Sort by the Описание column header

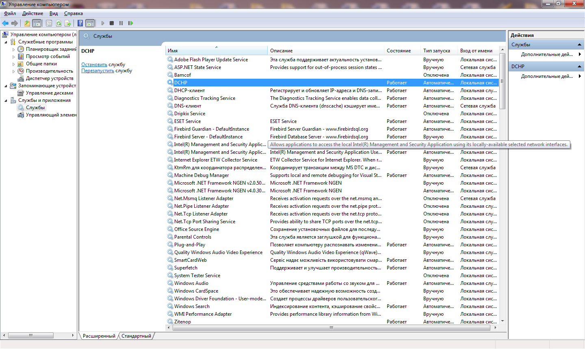[x=326, y=51]
